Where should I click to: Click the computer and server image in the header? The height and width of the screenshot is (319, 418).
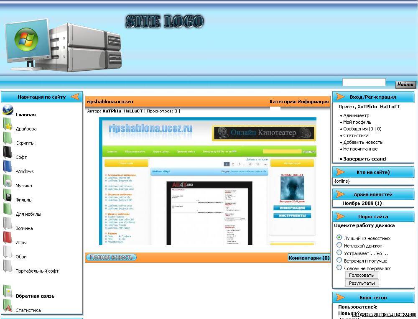pyautogui.click(x=63, y=46)
